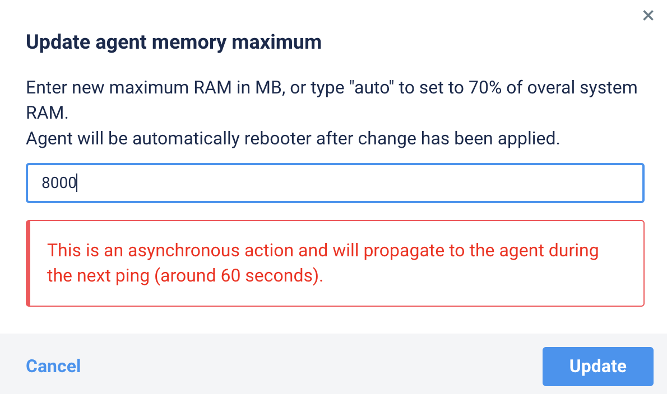Click the asynchronous action warning message
Image resolution: width=667 pixels, height=394 pixels.
pos(323,263)
